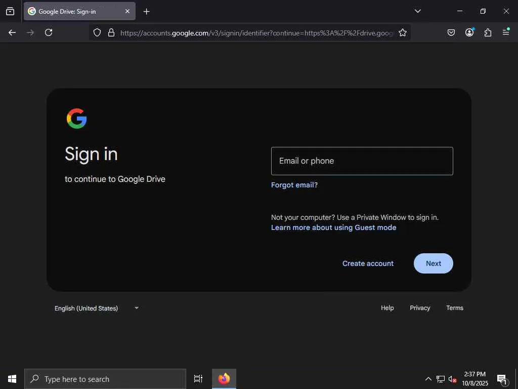Expand the list all tabs chevron
The width and height of the screenshot is (518, 389).
click(417, 11)
